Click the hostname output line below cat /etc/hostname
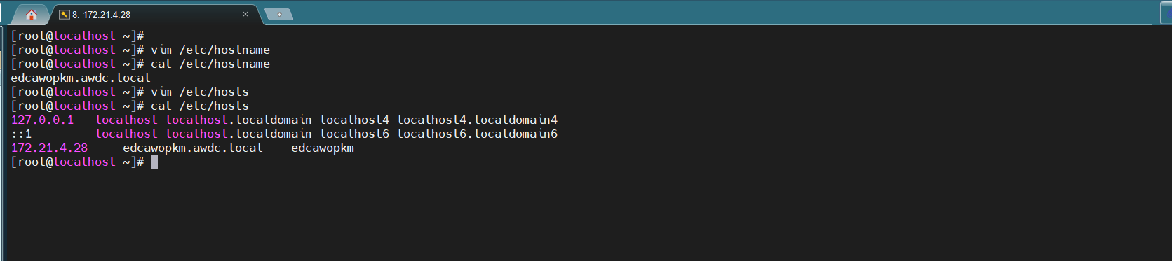1172x261 pixels. pos(81,78)
